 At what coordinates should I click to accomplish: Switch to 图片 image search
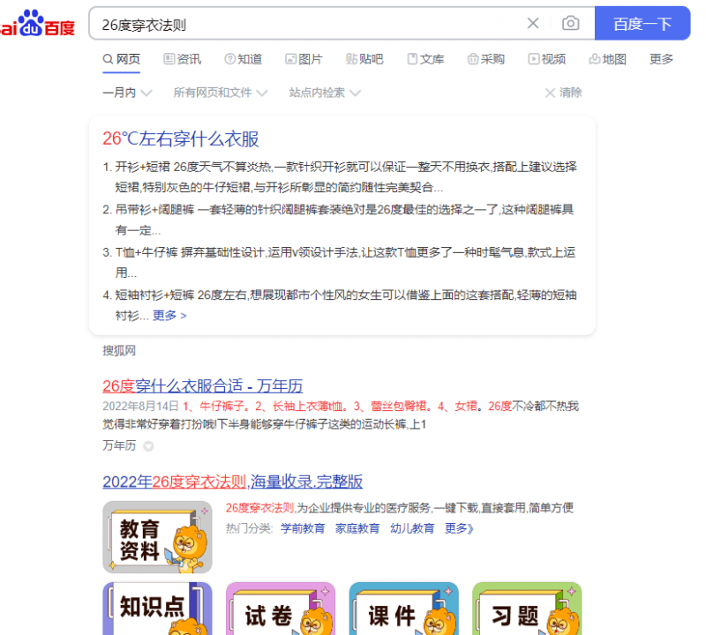[x=304, y=59]
